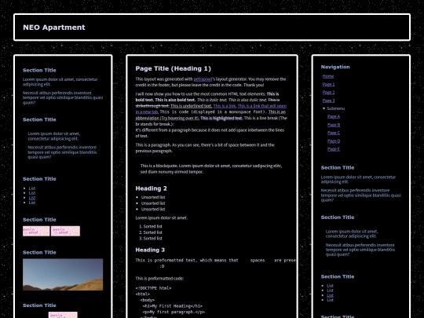
Task: Open submenu link Page A
Action: click(x=334, y=116)
